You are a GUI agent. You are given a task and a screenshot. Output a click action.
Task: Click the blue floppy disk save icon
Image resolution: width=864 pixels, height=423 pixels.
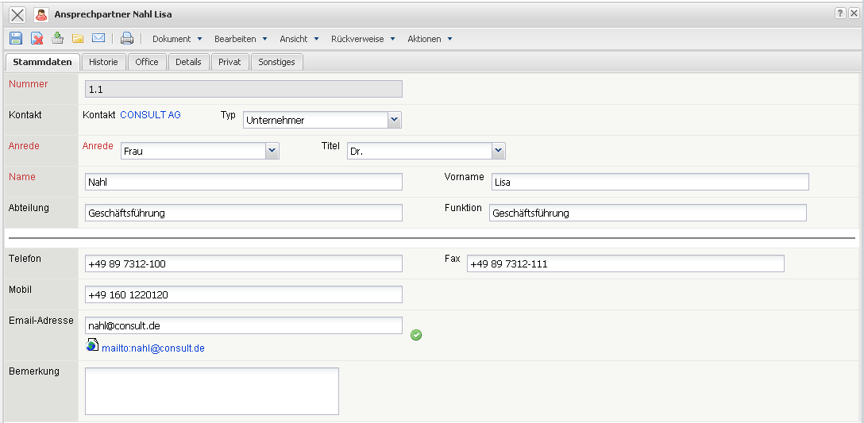(16, 38)
